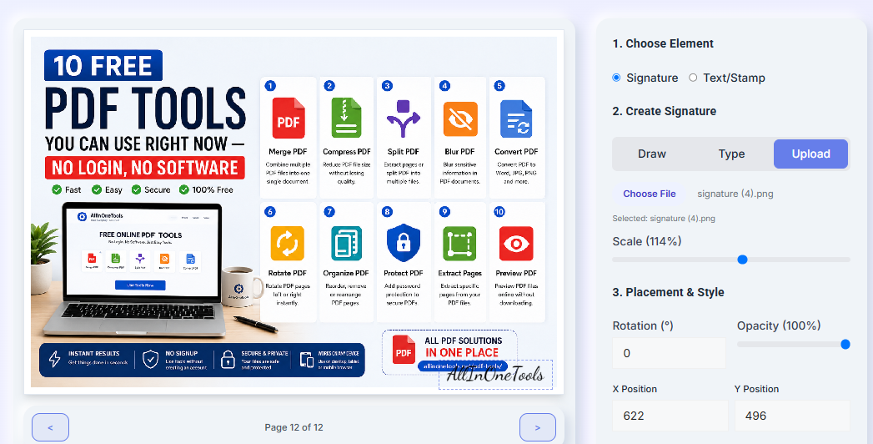873x444 pixels.
Task: Click the 'NO LOGIN, NO SOFTWARE' red banner
Action: [x=145, y=168]
